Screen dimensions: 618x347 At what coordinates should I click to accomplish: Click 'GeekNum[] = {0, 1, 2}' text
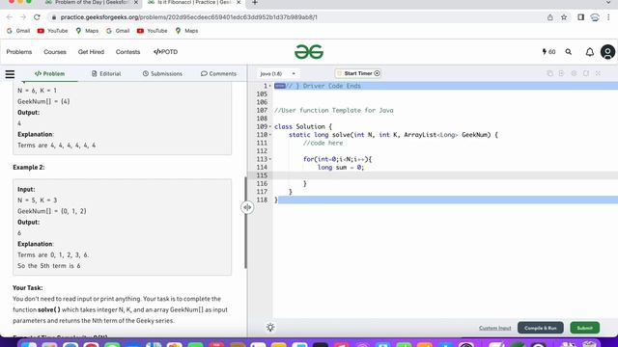(51, 211)
